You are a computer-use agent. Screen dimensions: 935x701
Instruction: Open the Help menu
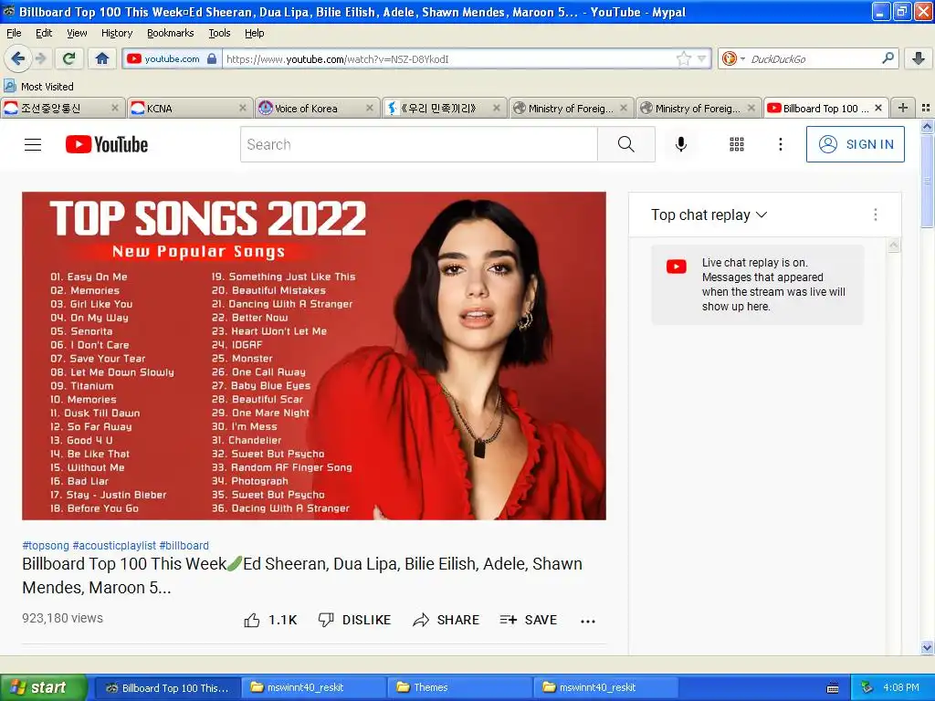(254, 33)
